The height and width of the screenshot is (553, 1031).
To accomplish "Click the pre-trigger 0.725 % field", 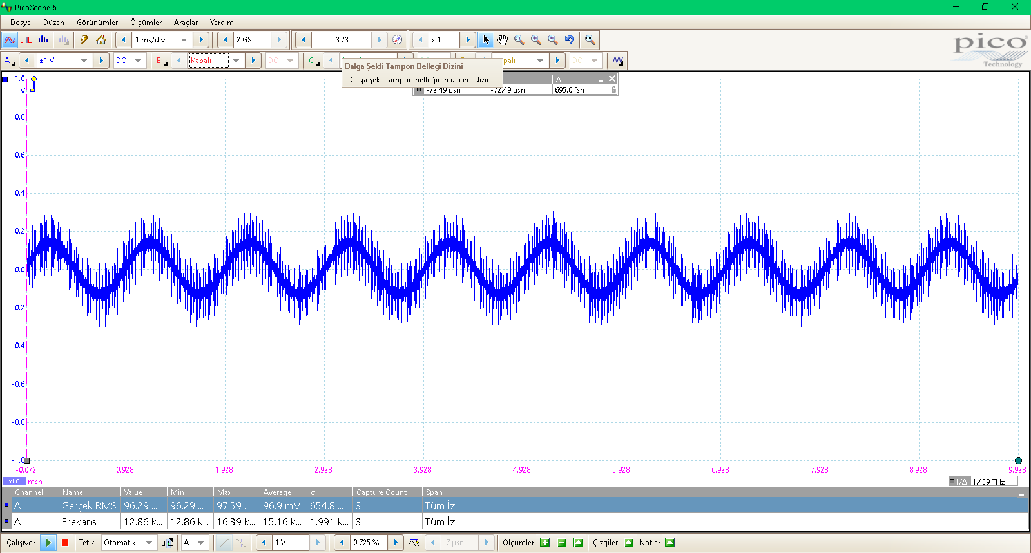I will pyautogui.click(x=369, y=543).
